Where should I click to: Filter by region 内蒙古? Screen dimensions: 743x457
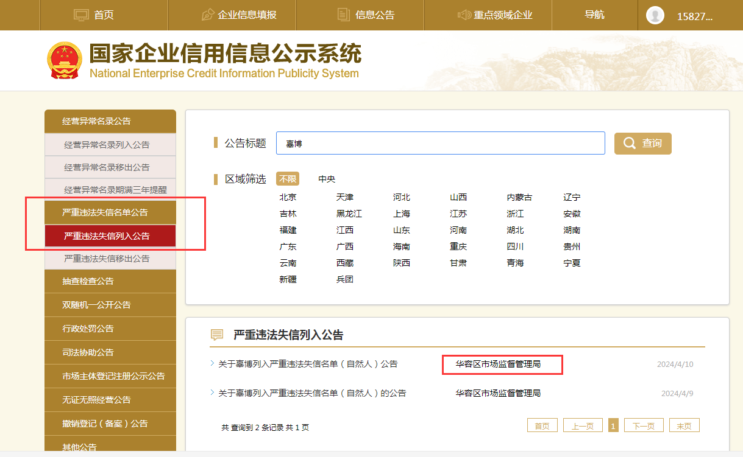tap(519, 197)
